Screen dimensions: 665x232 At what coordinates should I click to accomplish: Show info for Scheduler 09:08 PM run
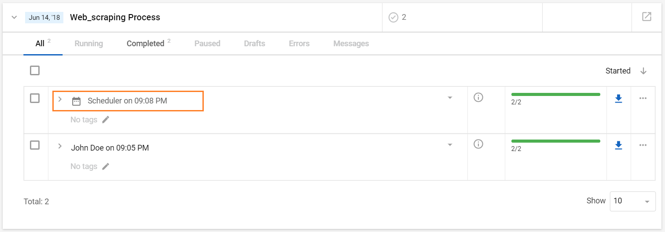(478, 97)
